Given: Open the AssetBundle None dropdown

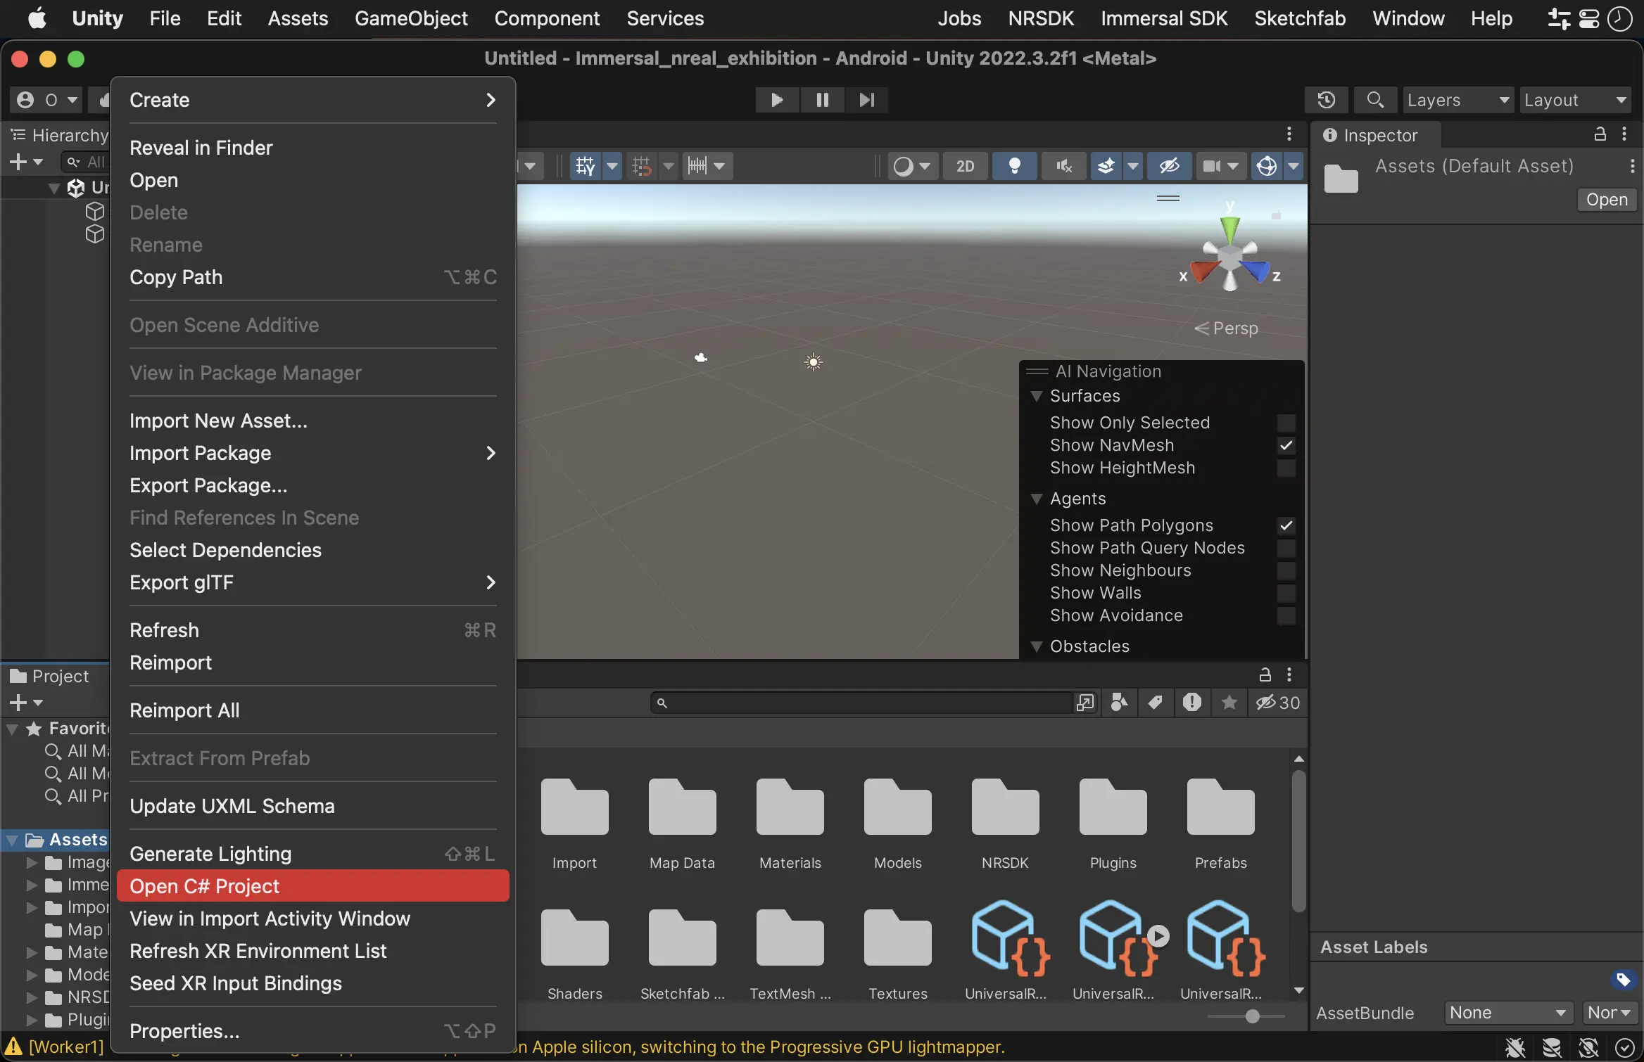Looking at the screenshot, I should (x=1508, y=1013).
